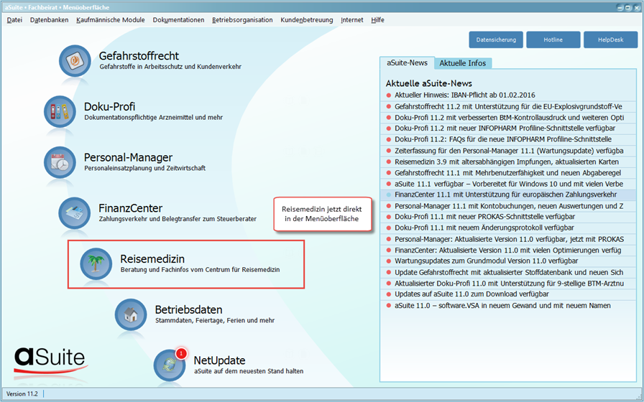The image size is (644, 402).
Task: Open FinanzCenter 11.1 Zahlungsverkehr news entry
Action: pos(505,195)
